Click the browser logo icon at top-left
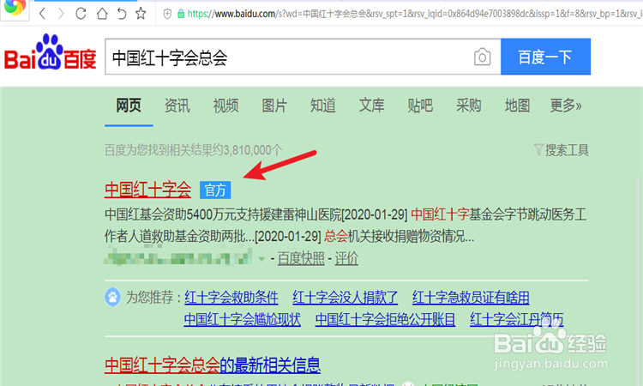 tap(15, 7)
